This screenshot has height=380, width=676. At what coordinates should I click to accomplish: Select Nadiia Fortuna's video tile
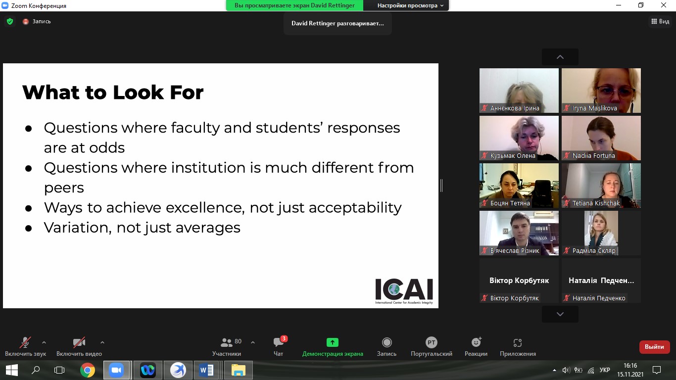(601, 138)
